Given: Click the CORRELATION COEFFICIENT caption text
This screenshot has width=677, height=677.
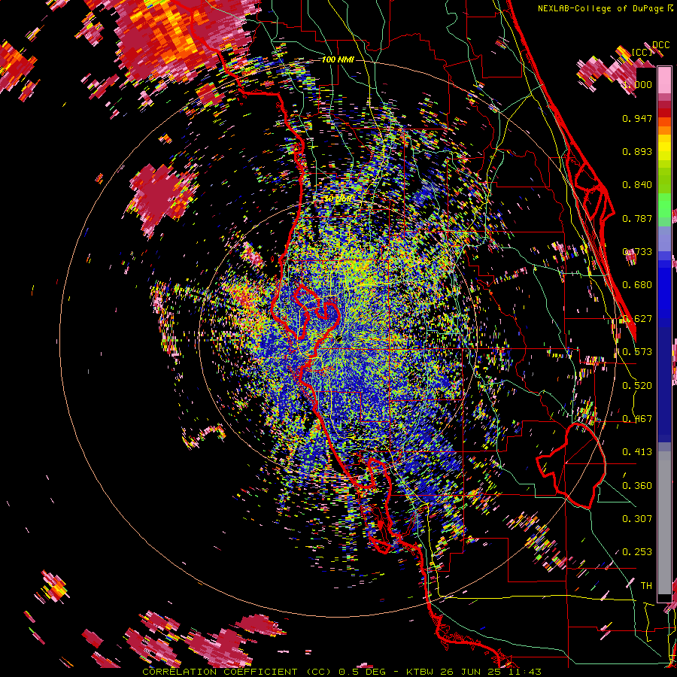Looking at the screenshot, I should click(x=220, y=672).
